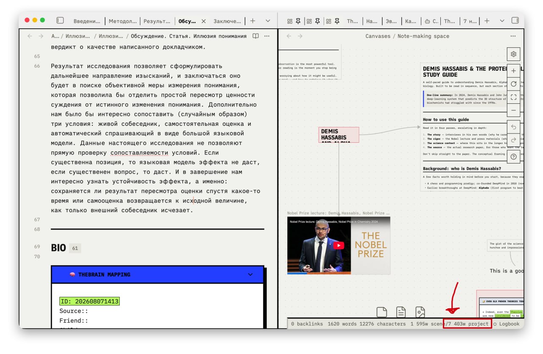
Task: Click the Source:: field line
Action: [x=73, y=311]
